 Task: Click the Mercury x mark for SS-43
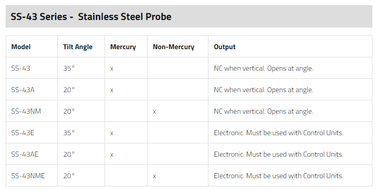tap(112, 69)
